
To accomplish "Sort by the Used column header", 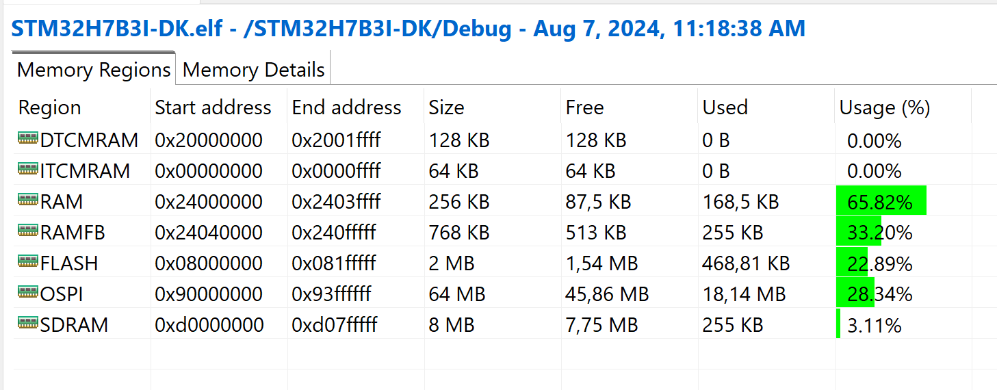I will pyautogui.click(x=725, y=107).
